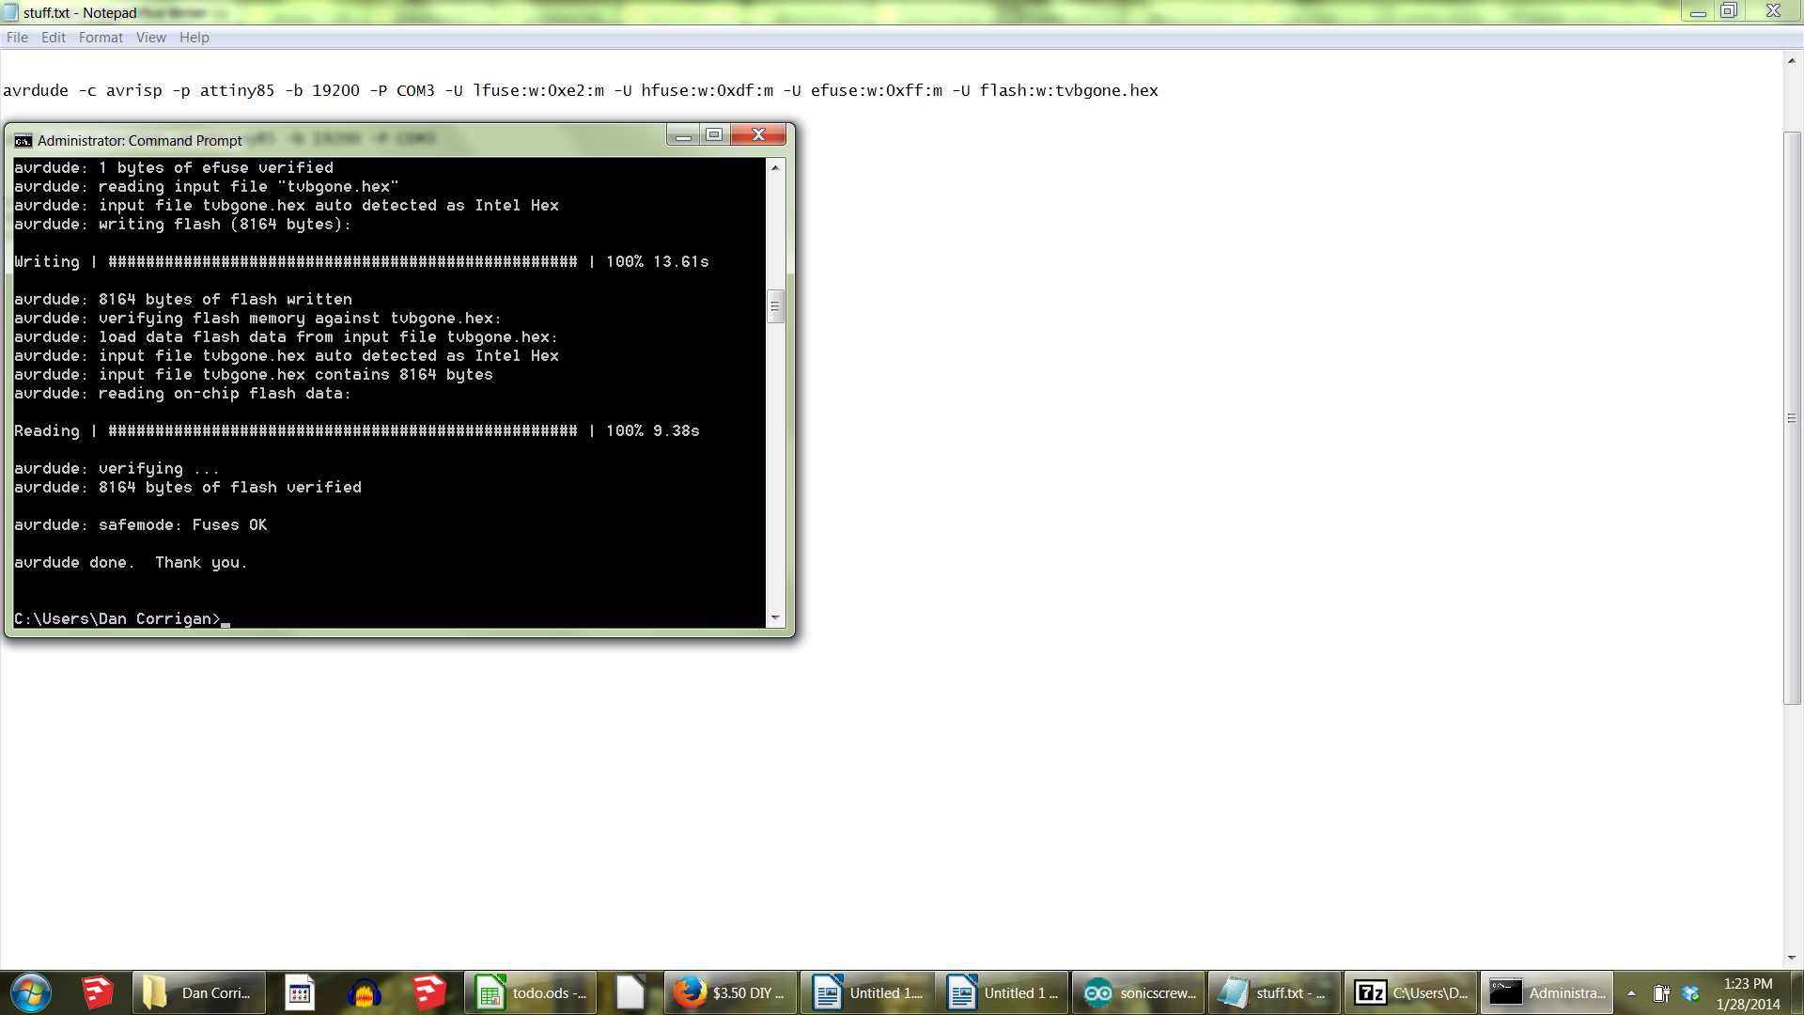Open the Format menu in Notepad

coord(101,38)
